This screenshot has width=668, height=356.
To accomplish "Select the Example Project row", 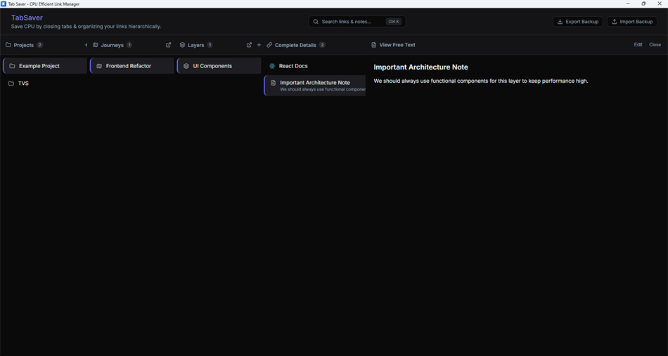I will pyautogui.click(x=45, y=66).
